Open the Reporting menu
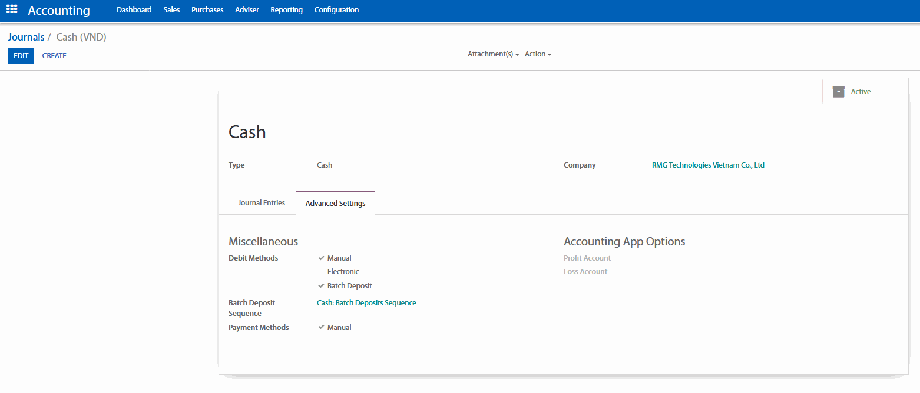920x393 pixels. pyautogui.click(x=286, y=10)
